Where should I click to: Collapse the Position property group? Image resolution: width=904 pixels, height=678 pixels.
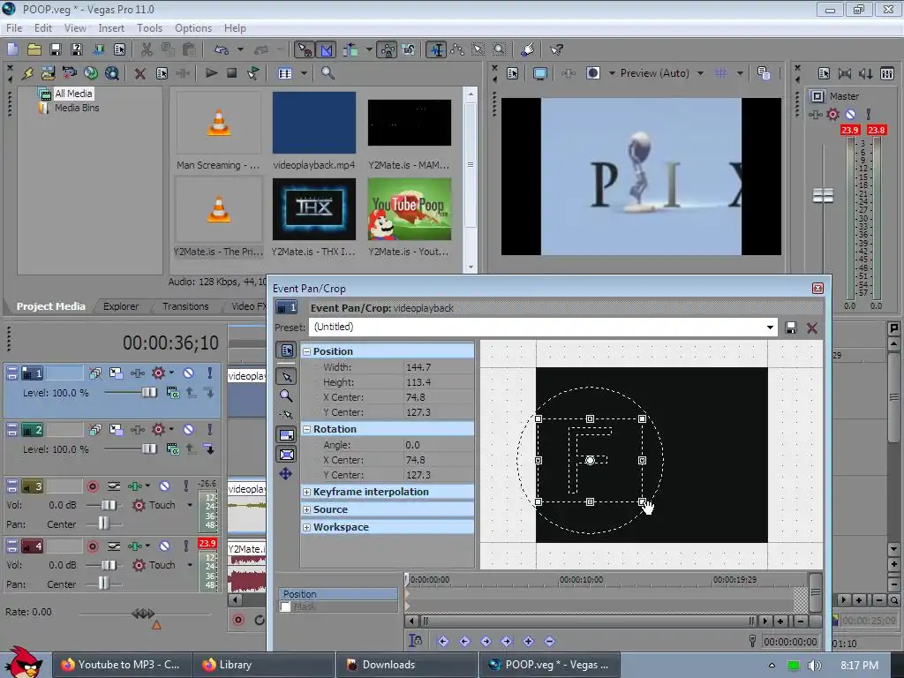(306, 351)
